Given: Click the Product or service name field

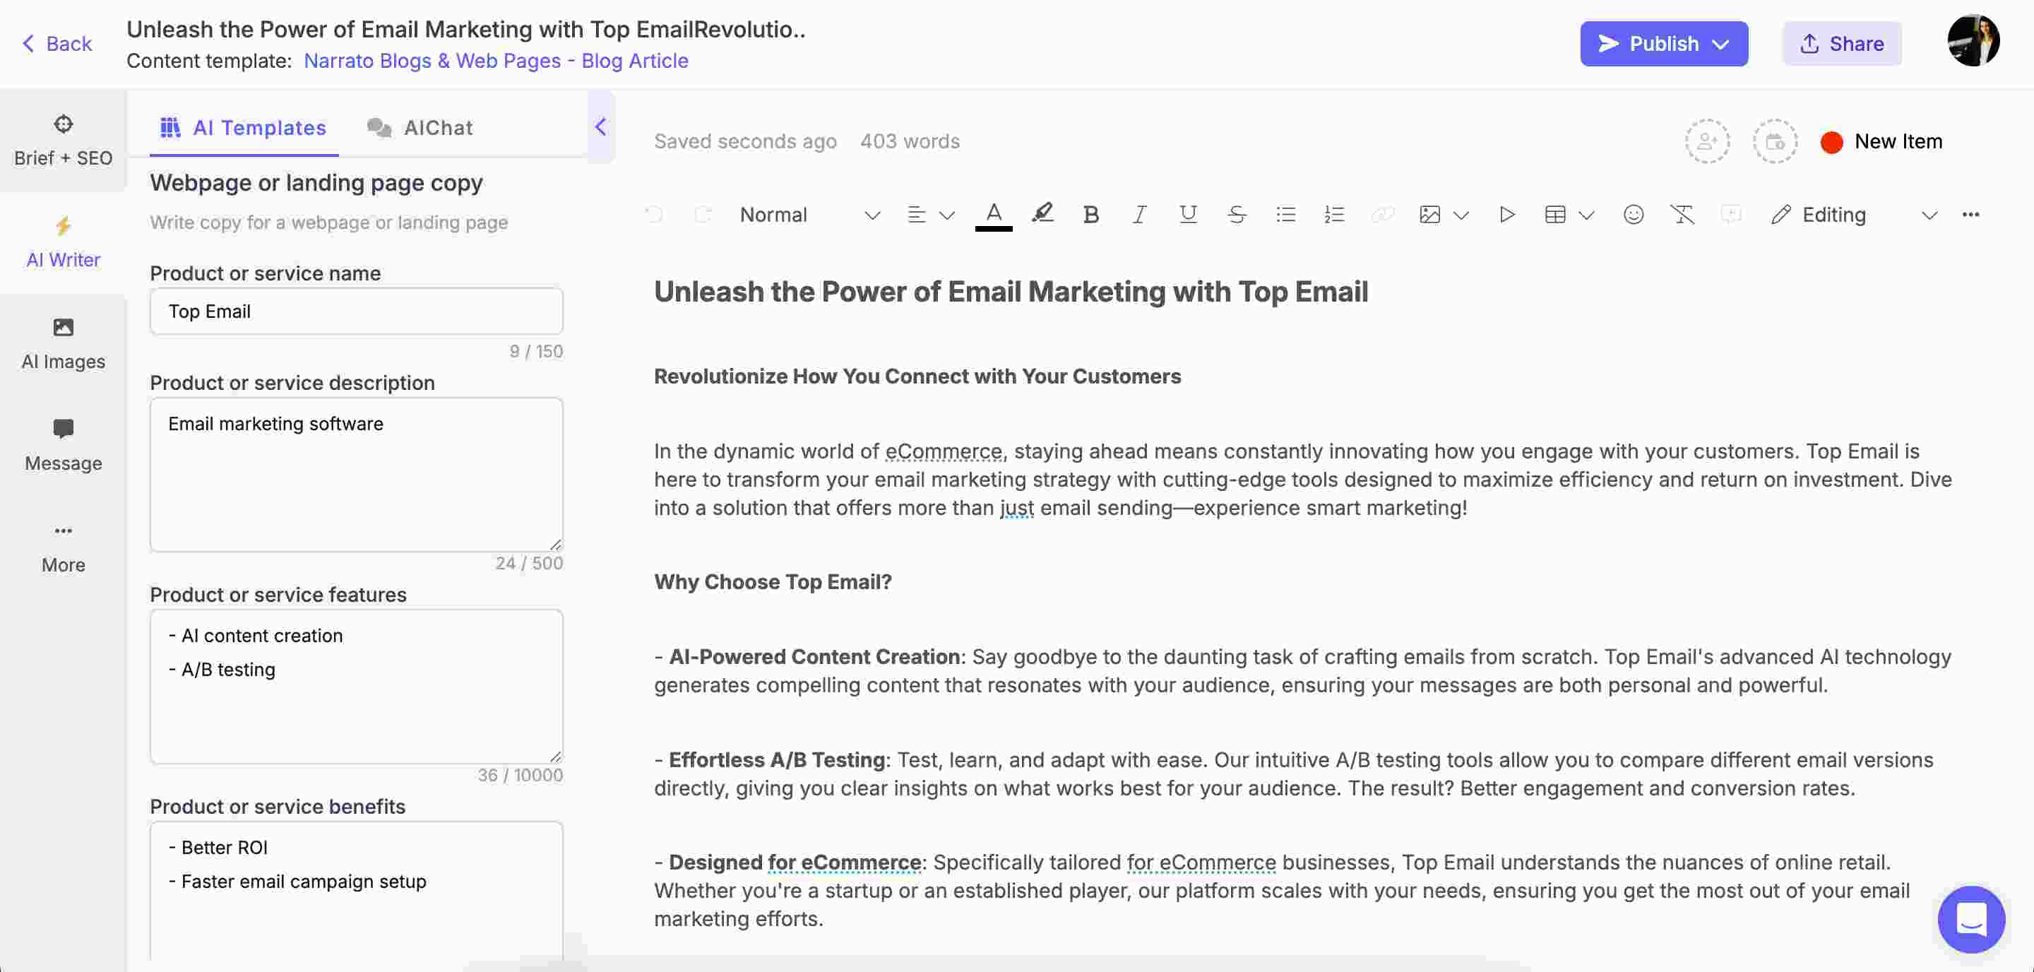Looking at the screenshot, I should (x=356, y=311).
